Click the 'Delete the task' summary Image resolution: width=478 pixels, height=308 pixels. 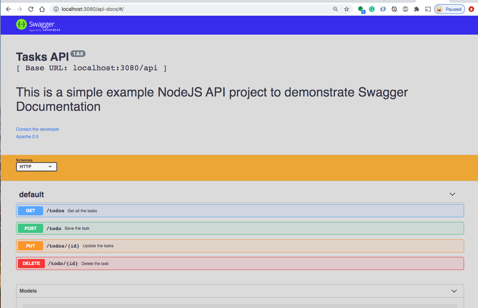coord(95,264)
